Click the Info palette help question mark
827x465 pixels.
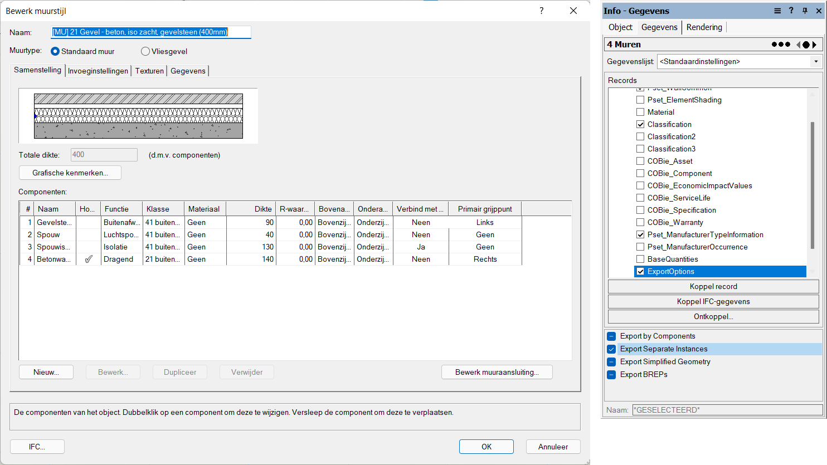(791, 11)
